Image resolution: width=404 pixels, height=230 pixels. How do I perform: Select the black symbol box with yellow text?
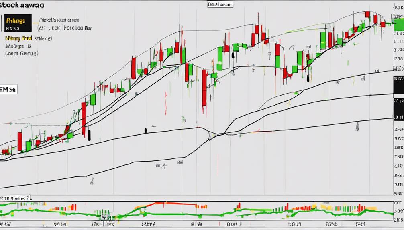coord(18,23)
